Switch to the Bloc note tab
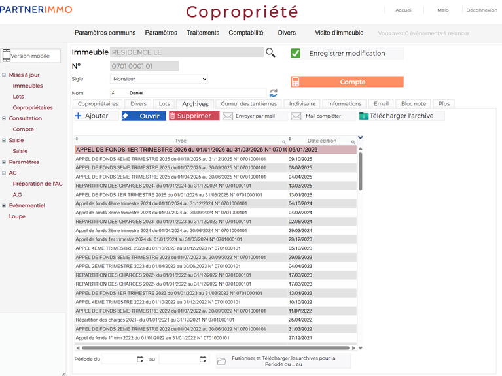The width and height of the screenshot is (502, 376). 414,104
